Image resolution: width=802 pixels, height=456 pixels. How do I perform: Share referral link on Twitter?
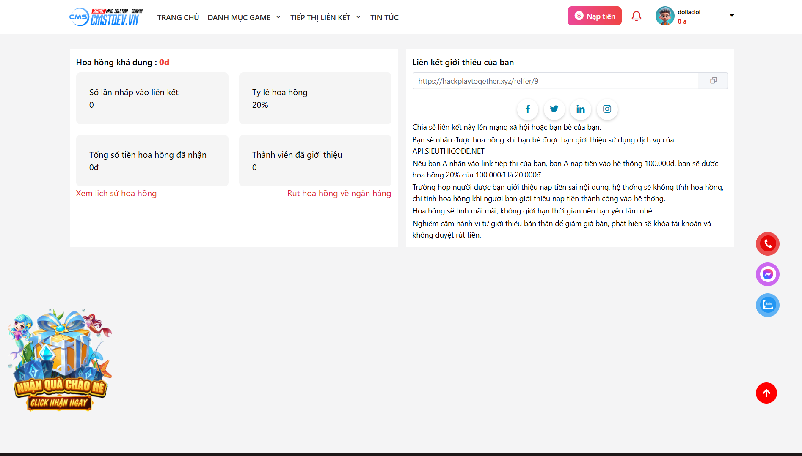pos(554,109)
